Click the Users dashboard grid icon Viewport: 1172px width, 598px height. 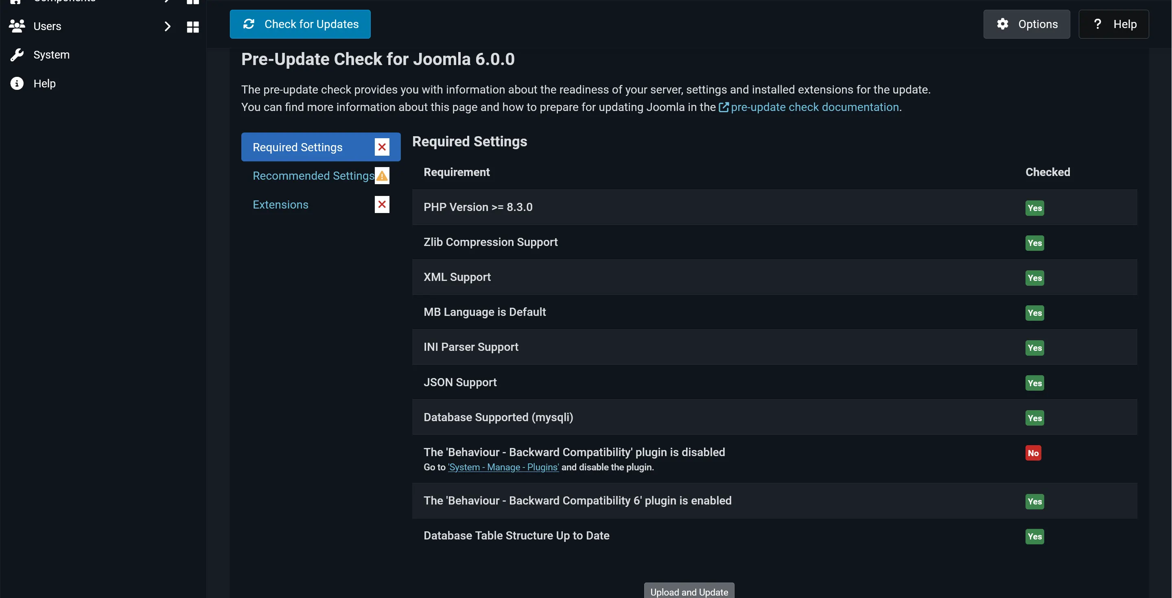(193, 27)
